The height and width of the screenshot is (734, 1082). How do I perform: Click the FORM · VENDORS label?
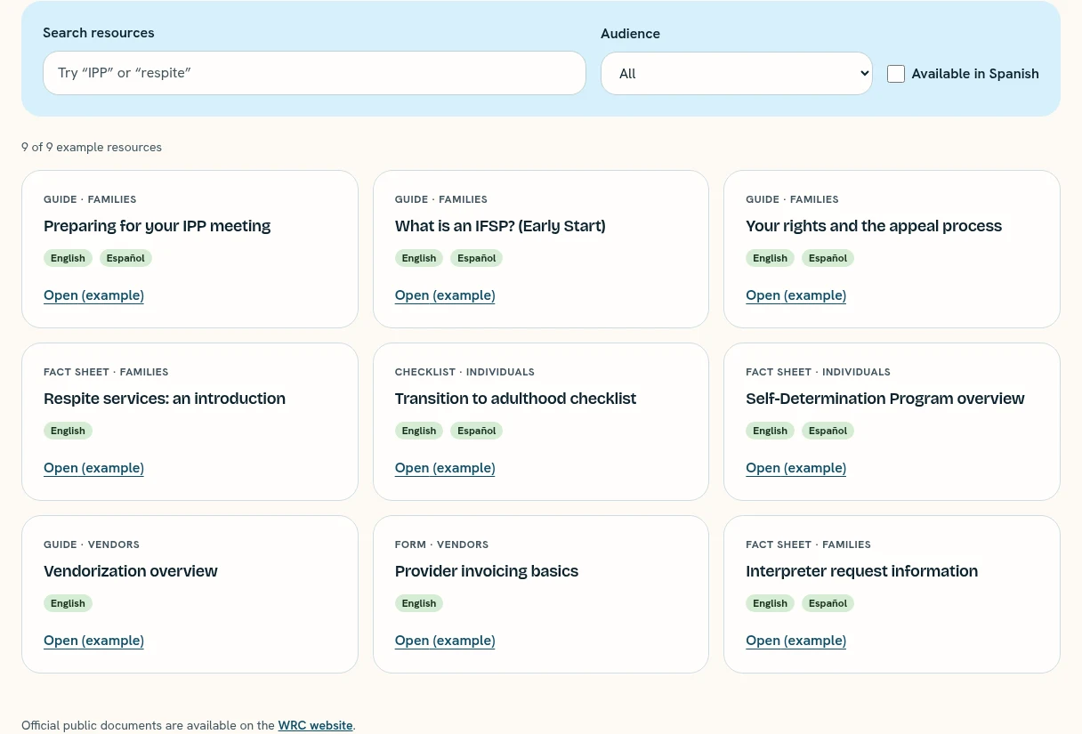click(441, 544)
